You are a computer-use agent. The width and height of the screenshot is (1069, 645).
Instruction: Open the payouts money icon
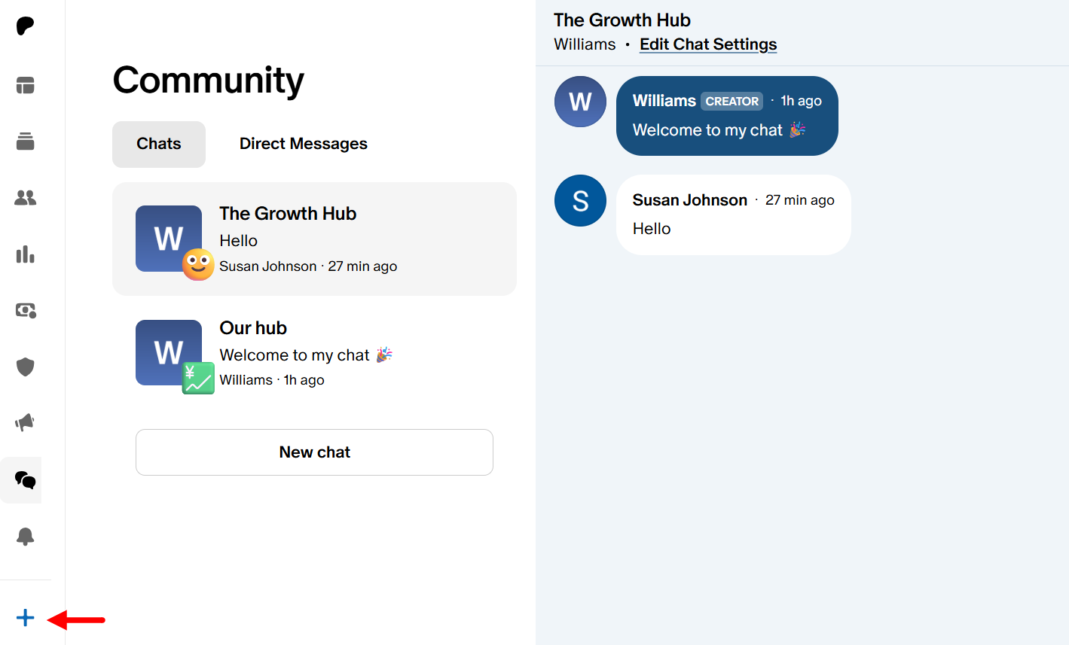click(x=26, y=310)
